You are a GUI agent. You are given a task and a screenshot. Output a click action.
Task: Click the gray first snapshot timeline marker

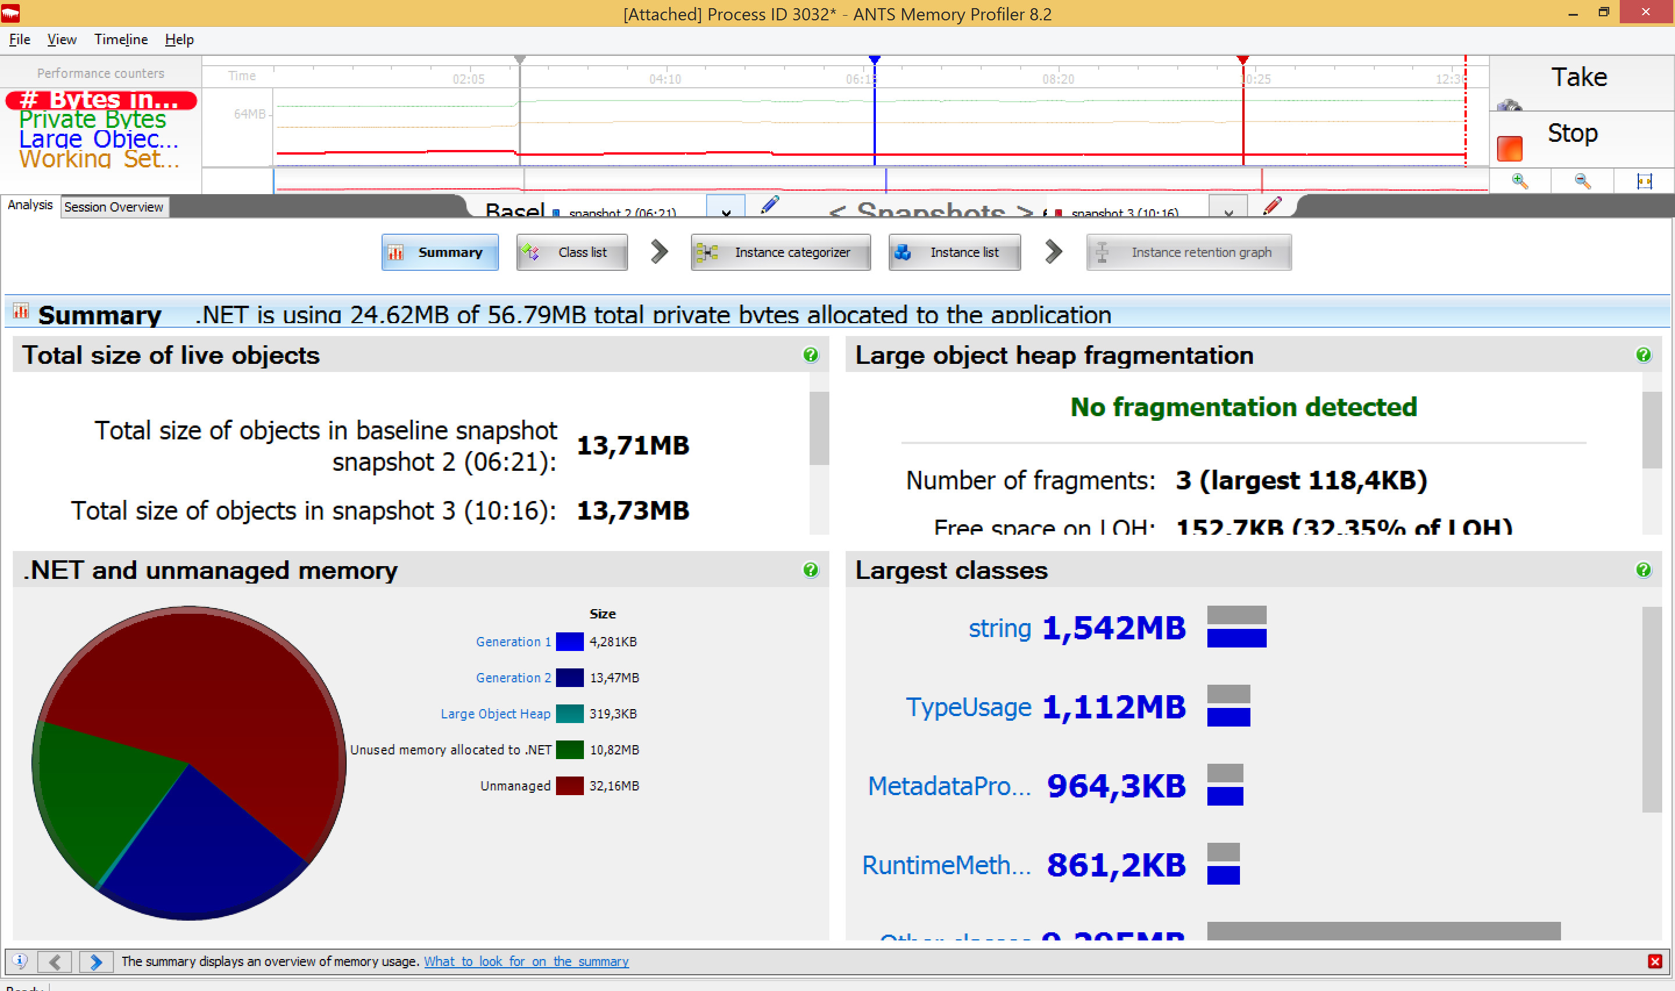pos(520,60)
